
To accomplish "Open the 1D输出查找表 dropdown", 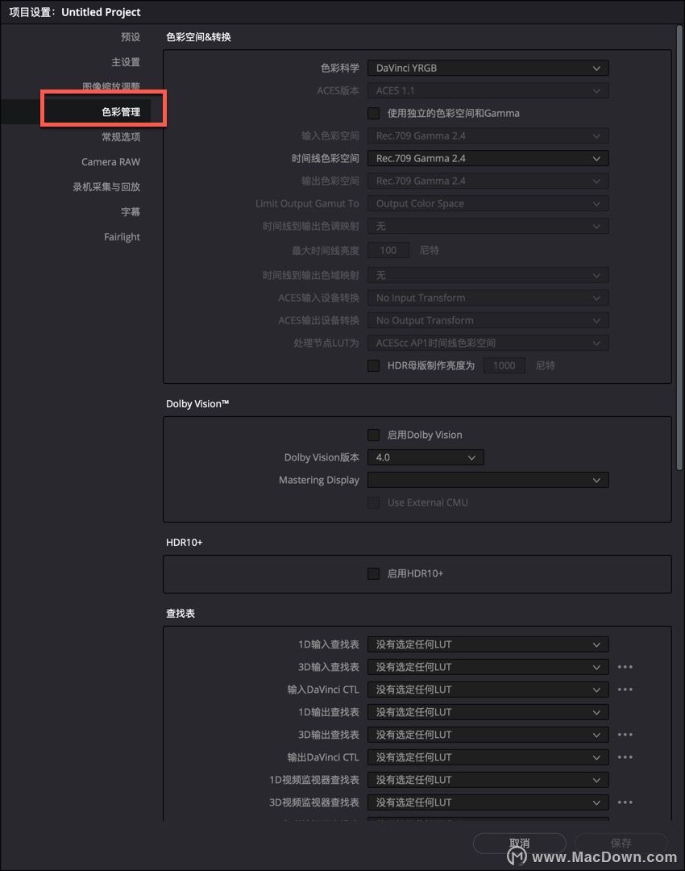I will click(x=488, y=713).
